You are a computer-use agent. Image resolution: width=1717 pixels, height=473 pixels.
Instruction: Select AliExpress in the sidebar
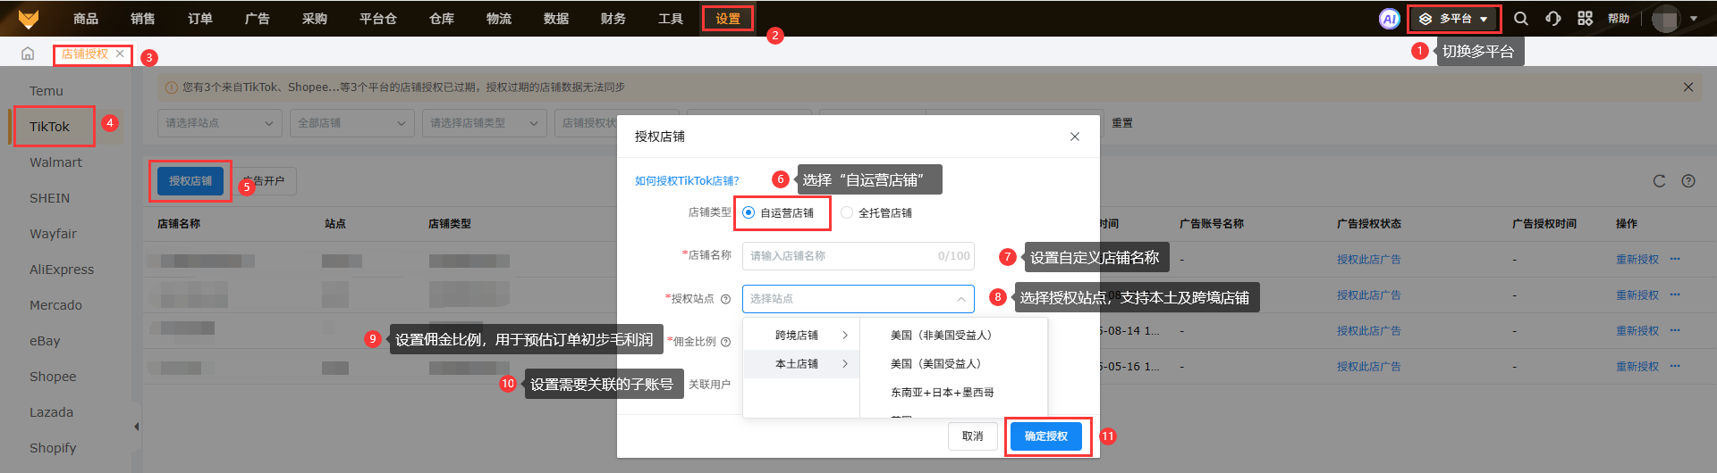[62, 270]
